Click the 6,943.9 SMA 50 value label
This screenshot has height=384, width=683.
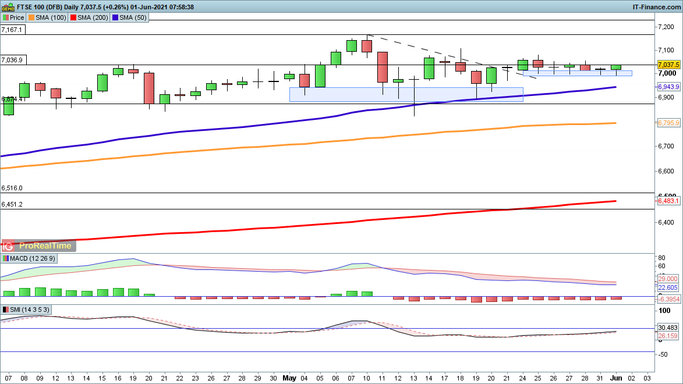(x=668, y=87)
